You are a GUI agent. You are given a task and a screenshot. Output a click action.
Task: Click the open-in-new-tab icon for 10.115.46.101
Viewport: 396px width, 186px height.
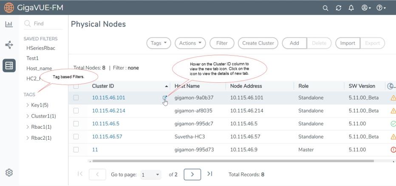pos(165,98)
